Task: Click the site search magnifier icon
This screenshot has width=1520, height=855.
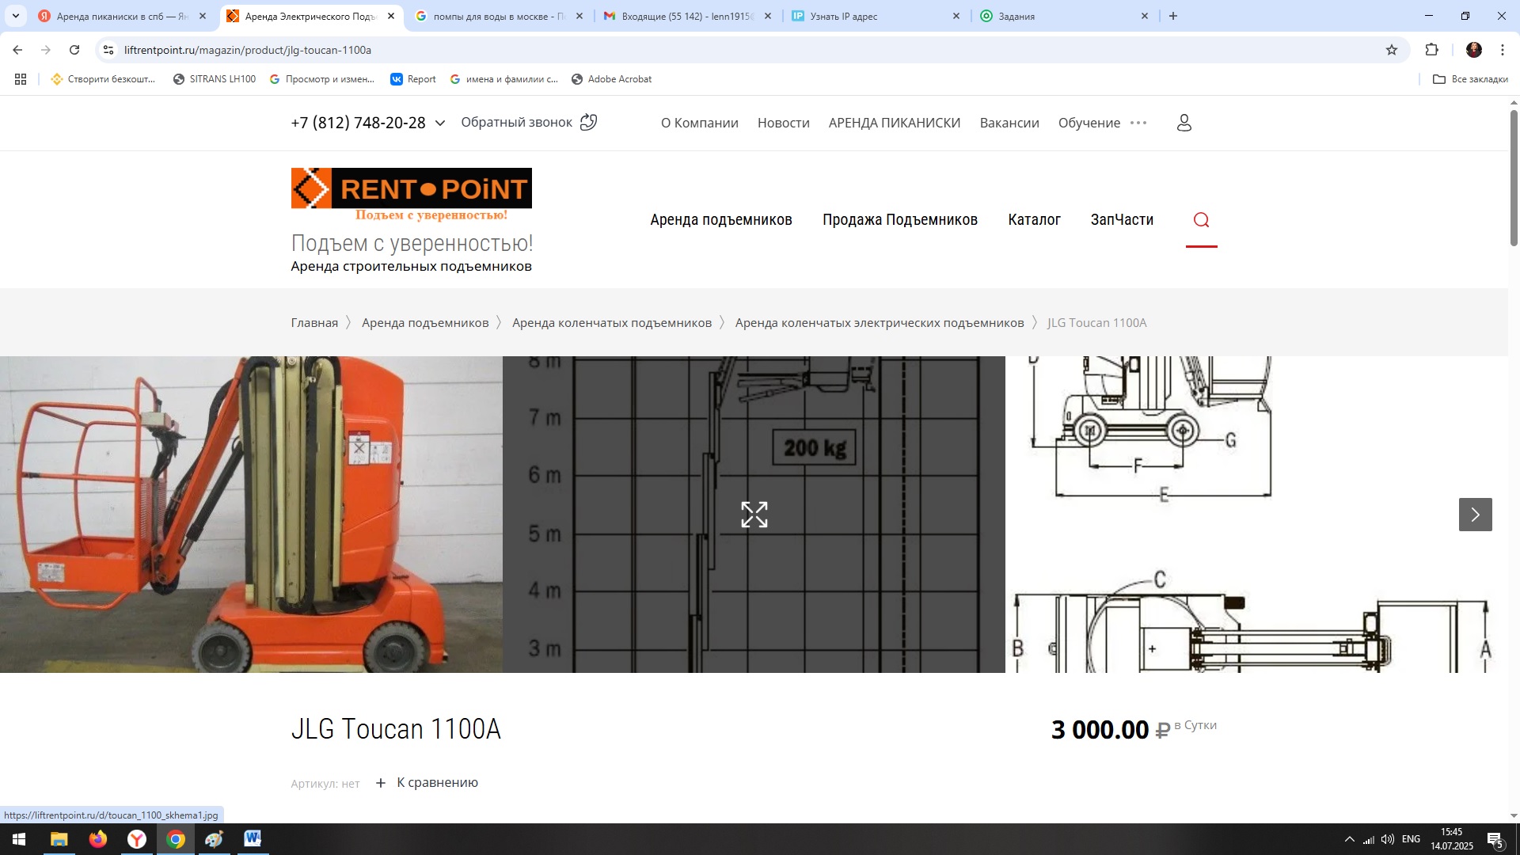Action: (1201, 220)
